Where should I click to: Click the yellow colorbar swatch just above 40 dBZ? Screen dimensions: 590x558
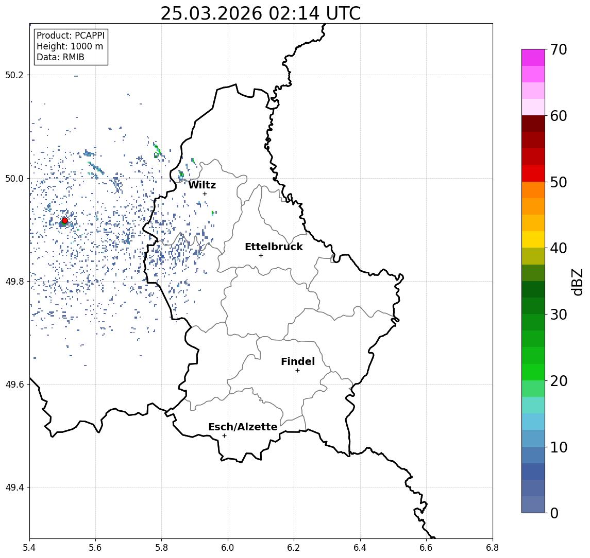click(533, 240)
